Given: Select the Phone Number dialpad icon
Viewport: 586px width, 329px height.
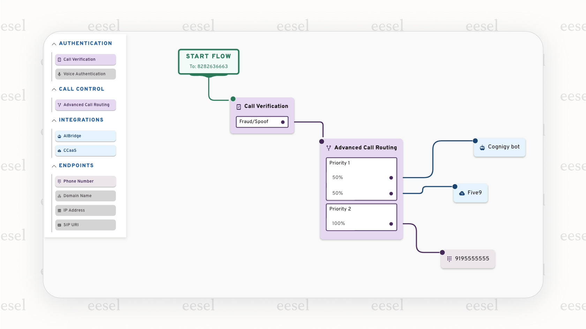Looking at the screenshot, I should pos(59,181).
